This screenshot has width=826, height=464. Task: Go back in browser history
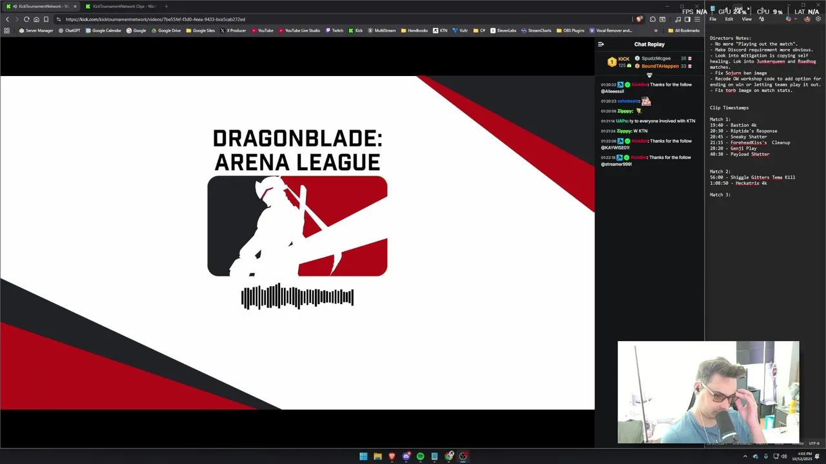pos(7,19)
